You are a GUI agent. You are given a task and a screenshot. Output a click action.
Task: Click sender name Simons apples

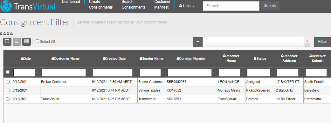pos(149,90)
